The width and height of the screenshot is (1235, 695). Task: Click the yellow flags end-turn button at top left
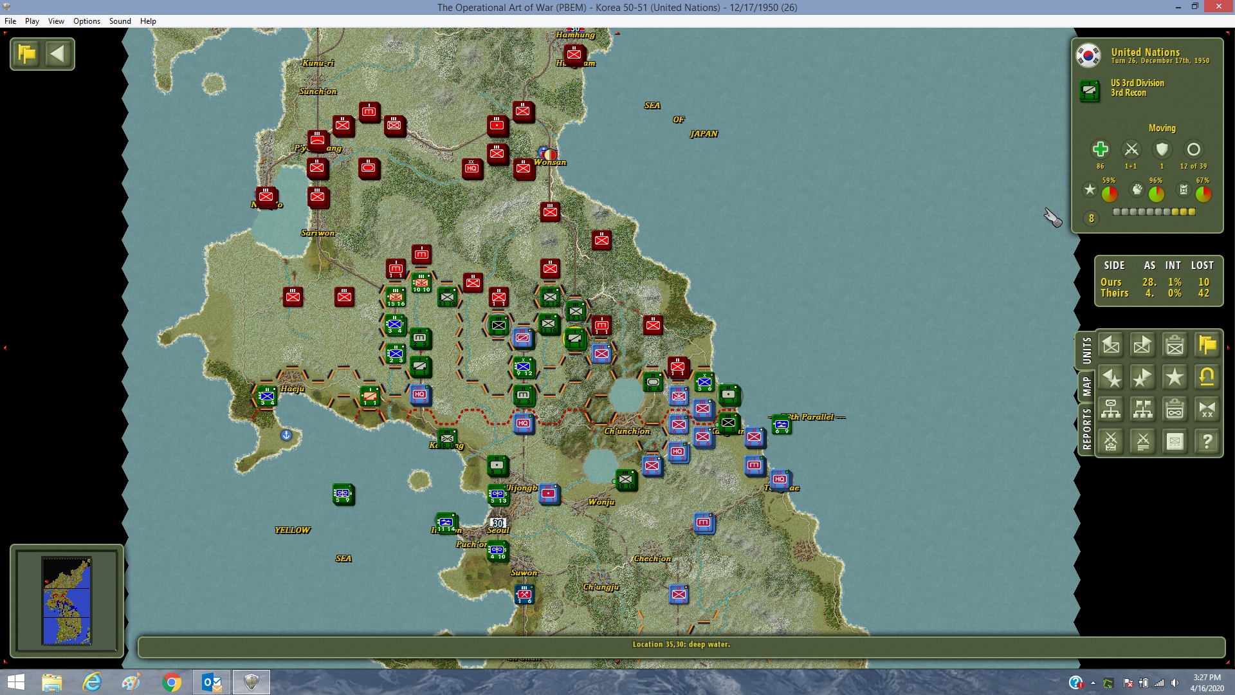[27, 53]
